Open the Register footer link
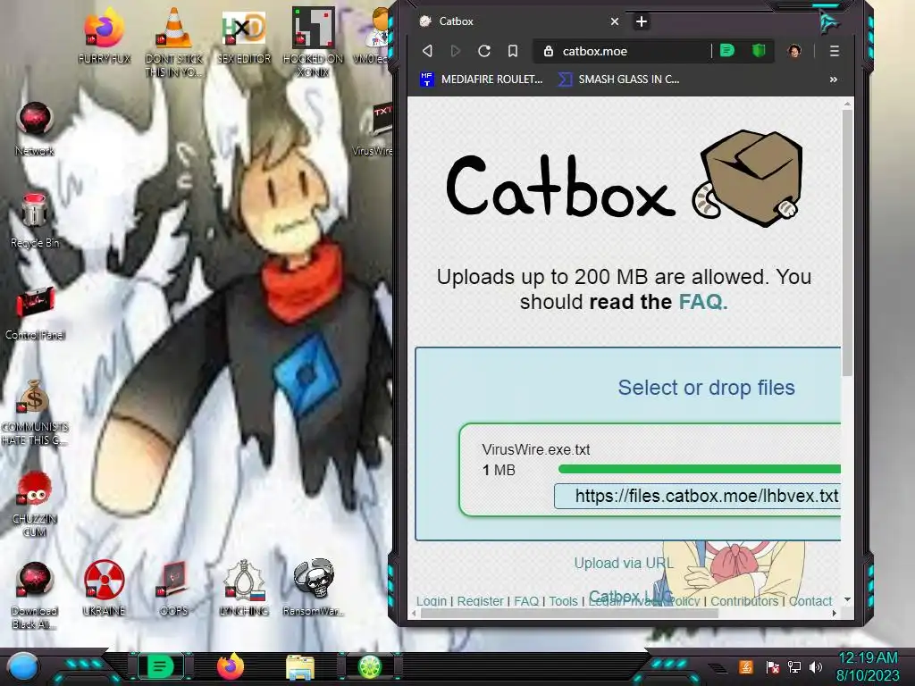 pos(480,601)
